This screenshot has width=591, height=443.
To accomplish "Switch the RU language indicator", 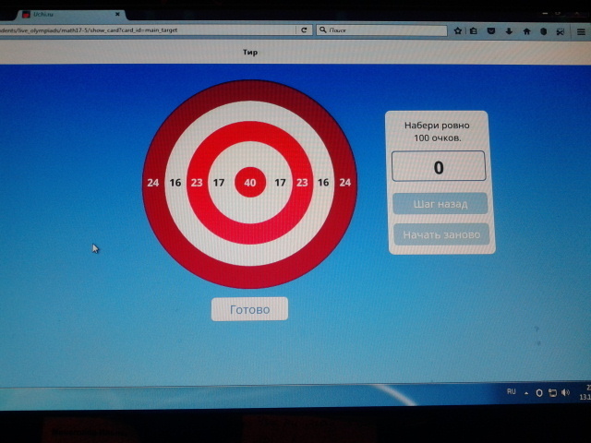I will coord(511,392).
